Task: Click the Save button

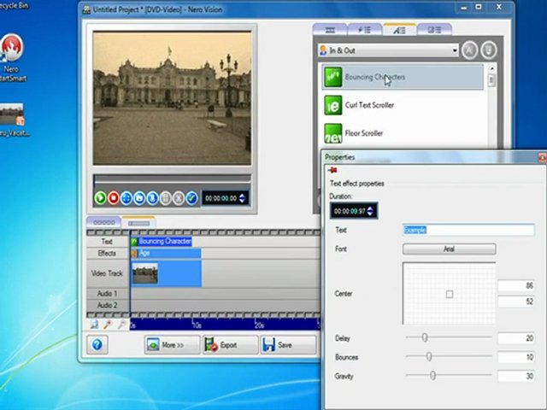Action: tap(288, 345)
